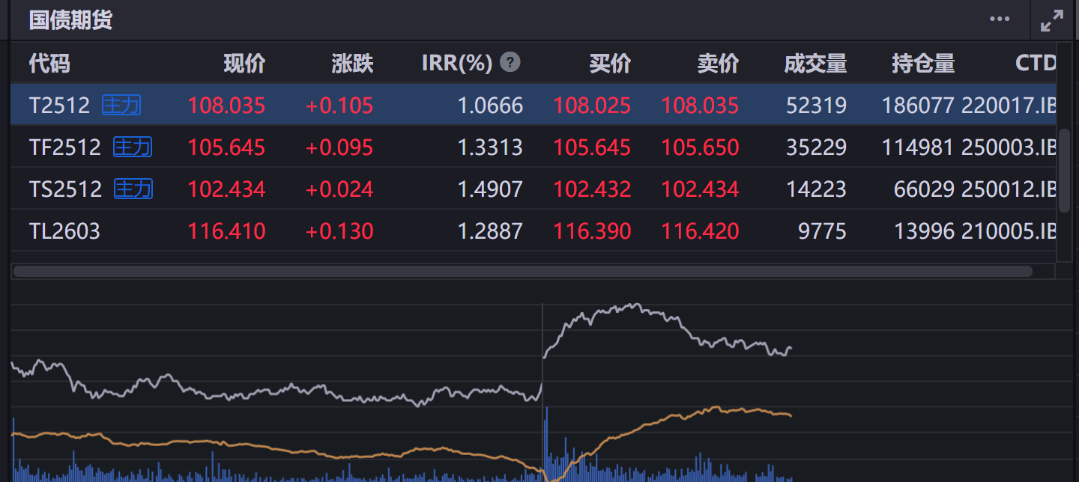
Task: Click the tall blue volume spike bar
Action: coord(547,444)
